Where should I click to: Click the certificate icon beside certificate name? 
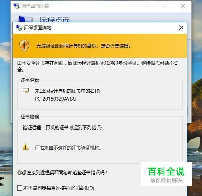pos(25,91)
